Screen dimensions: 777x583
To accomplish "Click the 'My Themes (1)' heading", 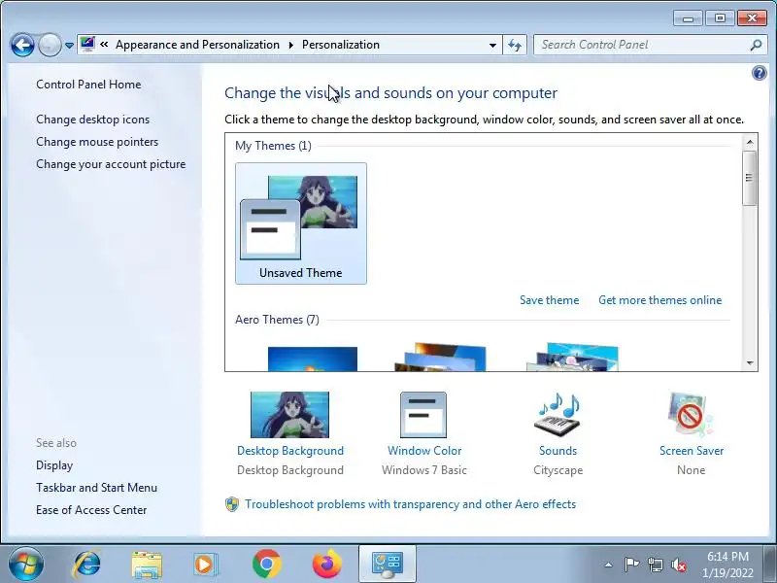I will pos(273,146).
